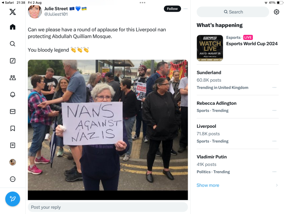
Task: Click the Search field
Action: [x=233, y=12]
